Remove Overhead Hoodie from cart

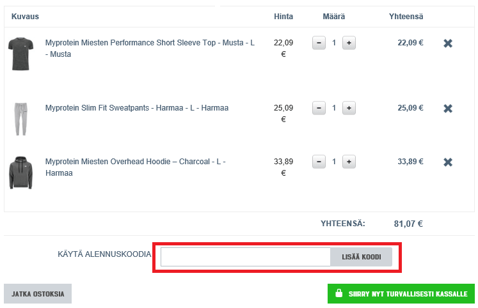pyautogui.click(x=448, y=162)
